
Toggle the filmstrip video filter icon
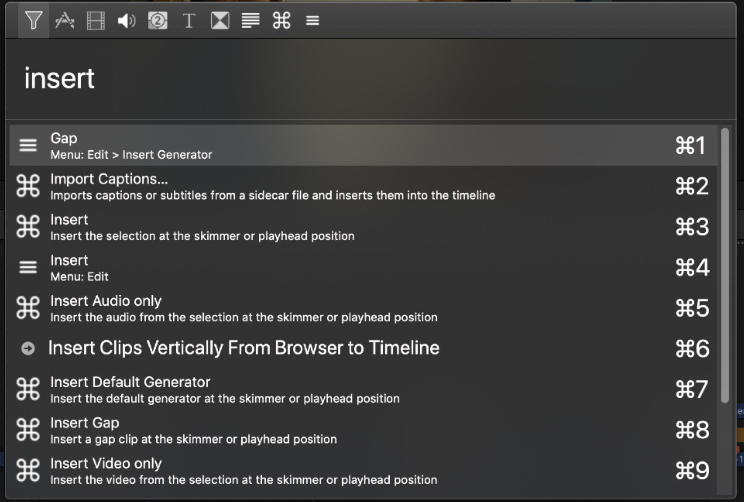coord(96,21)
